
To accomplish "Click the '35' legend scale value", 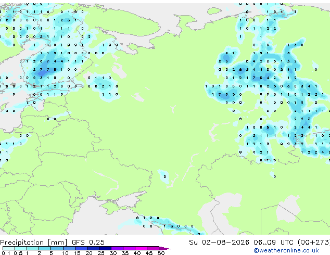I will pos(125,253).
